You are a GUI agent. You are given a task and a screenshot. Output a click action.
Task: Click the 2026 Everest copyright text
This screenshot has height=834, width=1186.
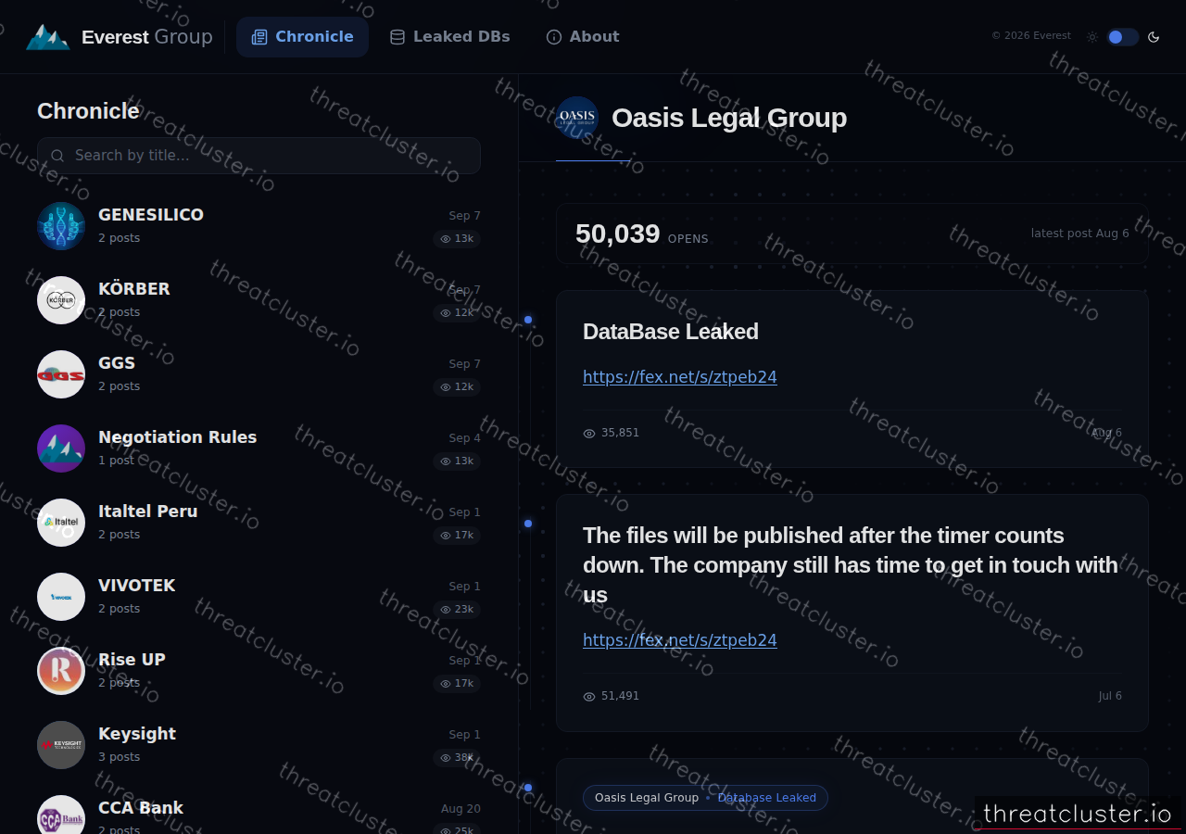tap(1031, 36)
